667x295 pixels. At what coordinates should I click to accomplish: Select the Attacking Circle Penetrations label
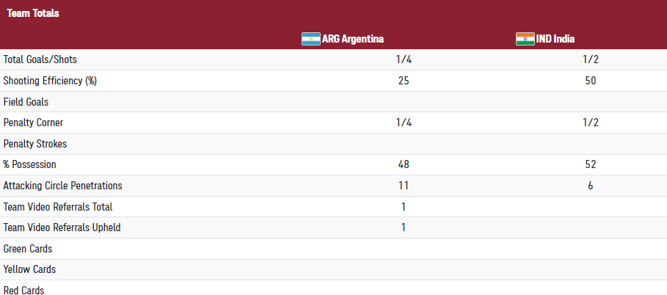coord(62,186)
